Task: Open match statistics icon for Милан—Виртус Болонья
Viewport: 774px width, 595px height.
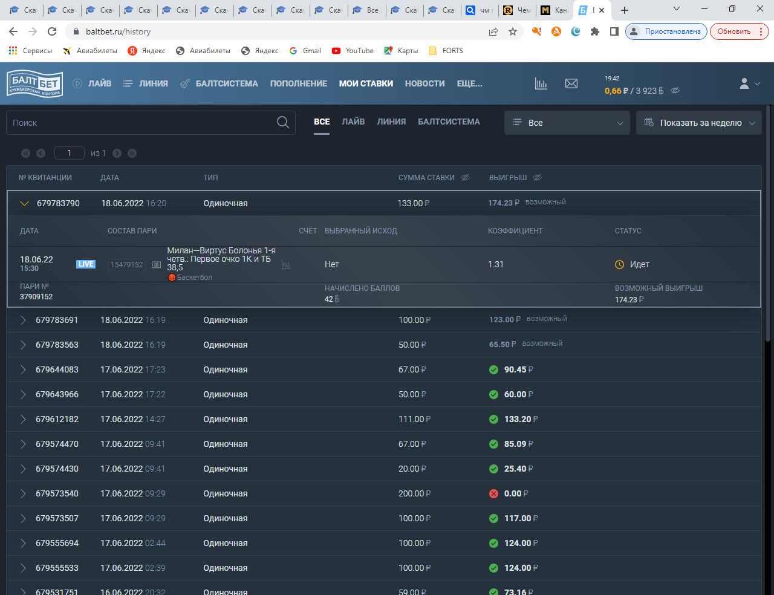Action: [x=286, y=265]
